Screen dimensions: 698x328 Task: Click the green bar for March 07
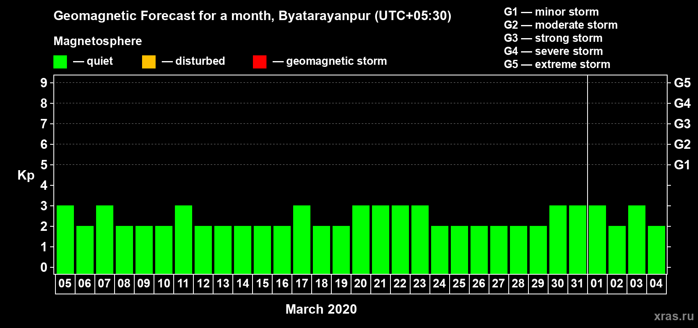pyautogui.click(x=105, y=239)
